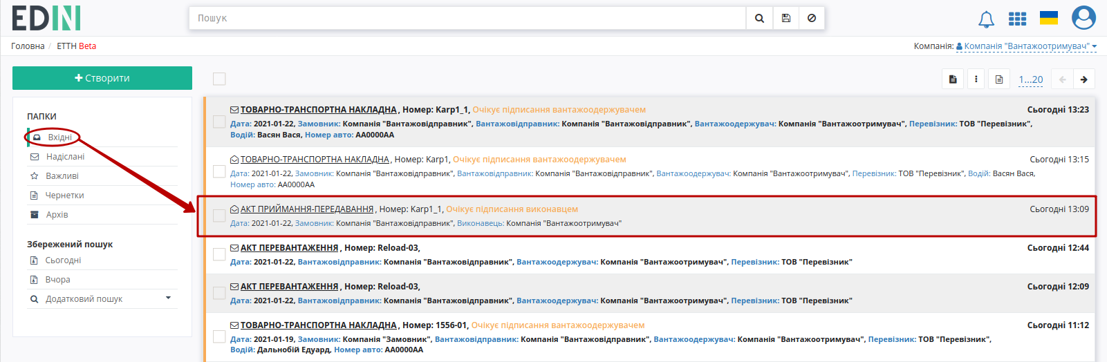Click the document icon button above the list

pyautogui.click(x=953, y=79)
